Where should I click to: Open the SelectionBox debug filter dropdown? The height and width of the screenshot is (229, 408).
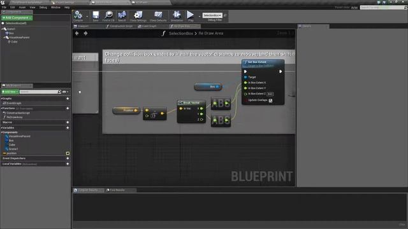point(212,15)
